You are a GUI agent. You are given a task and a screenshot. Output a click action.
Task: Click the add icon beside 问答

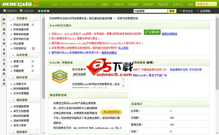33,66
